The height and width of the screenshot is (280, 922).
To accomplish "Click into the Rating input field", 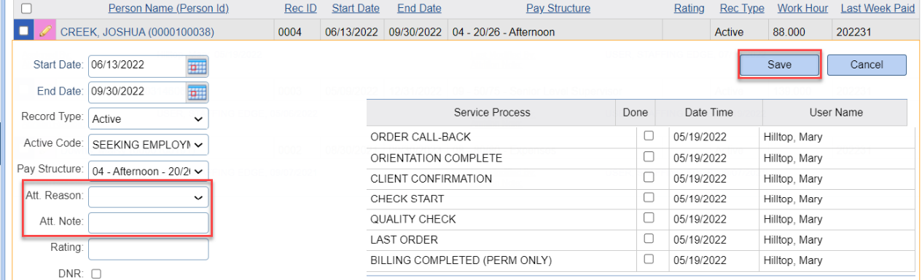I will 149,249.
